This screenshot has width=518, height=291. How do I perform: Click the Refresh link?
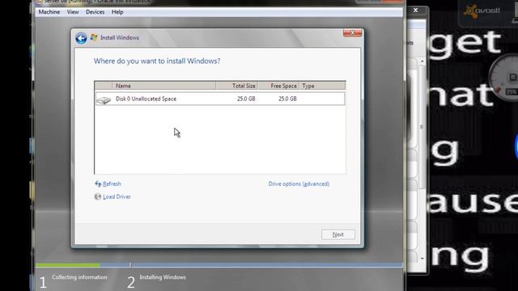(112, 183)
